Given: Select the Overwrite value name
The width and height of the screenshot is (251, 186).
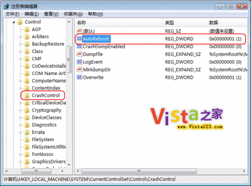Looking at the screenshot, I should tap(93, 77).
